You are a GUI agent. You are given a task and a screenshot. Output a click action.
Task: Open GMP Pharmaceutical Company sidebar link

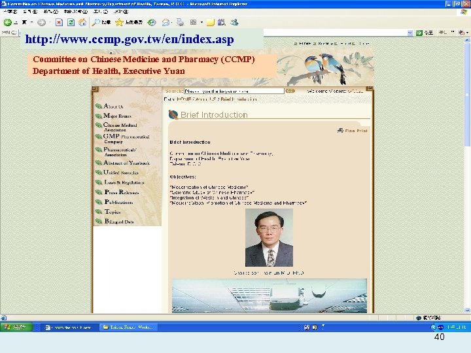pyautogui.click(x=126, y=139)
